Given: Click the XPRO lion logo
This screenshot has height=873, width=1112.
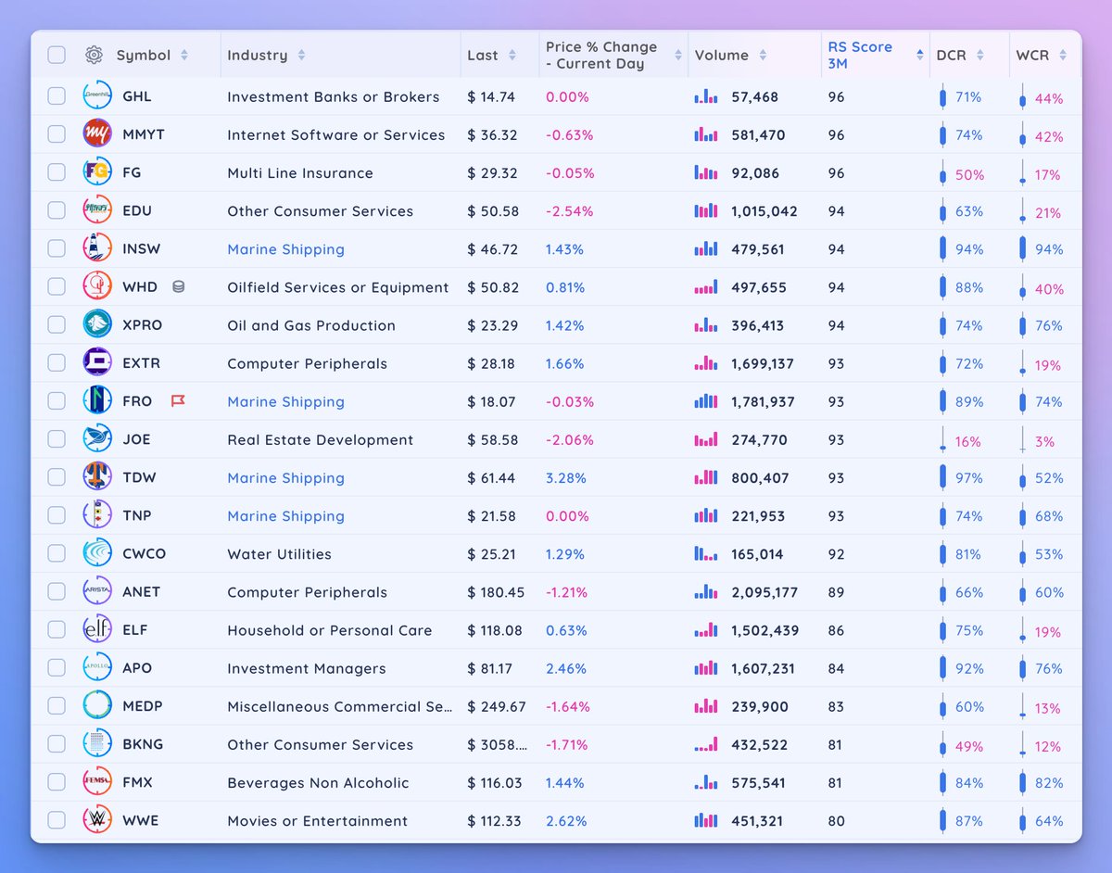Looking at the screenshot, I should click(x=97, y=324).
